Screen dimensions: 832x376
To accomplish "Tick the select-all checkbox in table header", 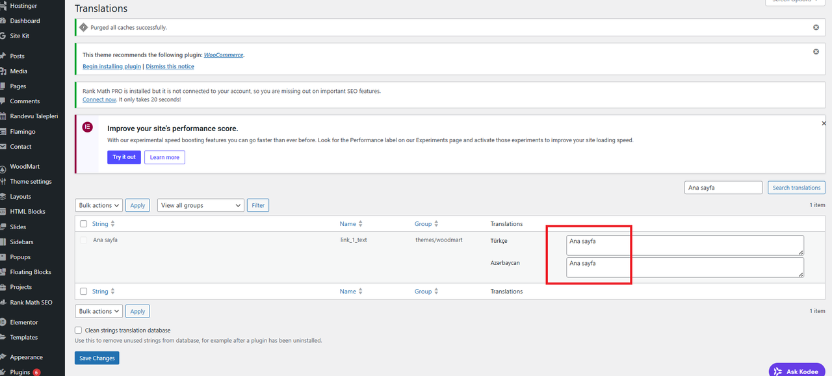I will [83, 224].
